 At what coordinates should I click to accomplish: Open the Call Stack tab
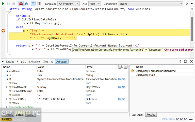coord(137,115)
